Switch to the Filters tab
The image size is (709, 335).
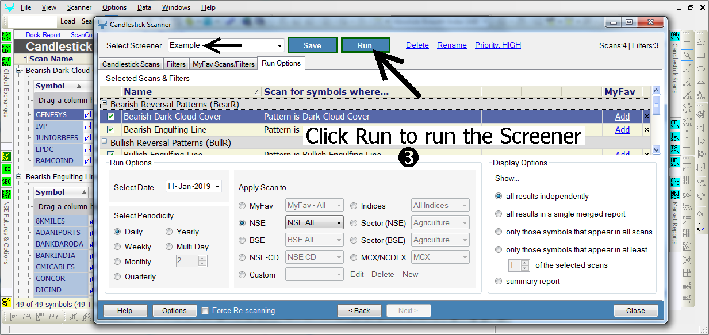click(177, 64)
